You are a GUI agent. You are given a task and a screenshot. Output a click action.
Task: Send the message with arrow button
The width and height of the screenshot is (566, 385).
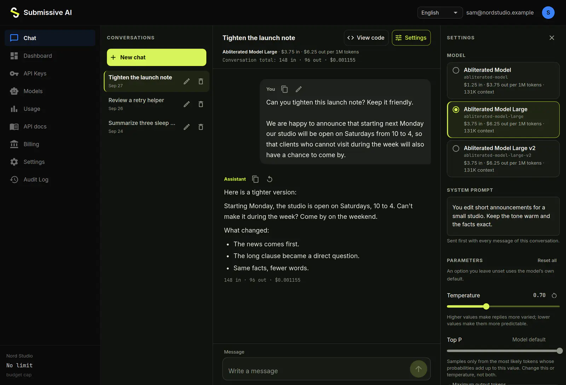point(418,369)
